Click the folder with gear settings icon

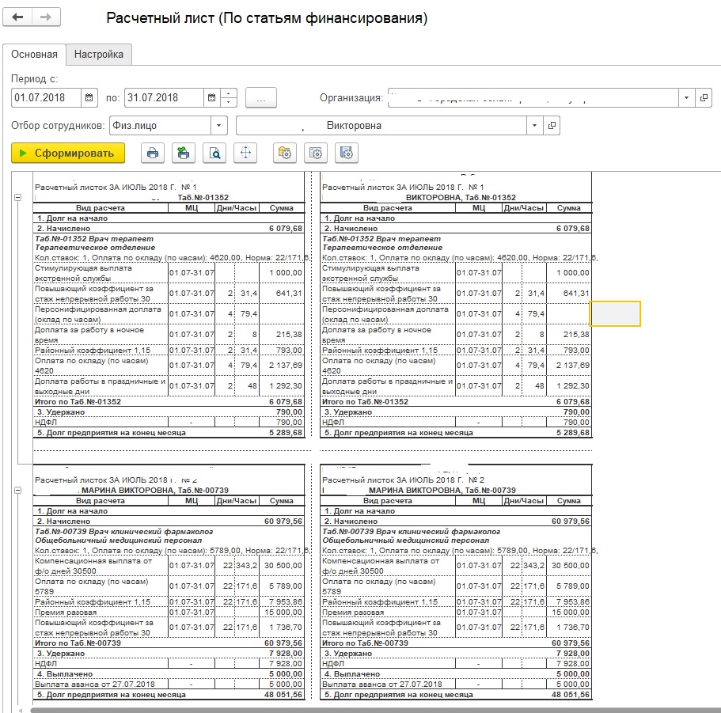click(x=285, y=153)
